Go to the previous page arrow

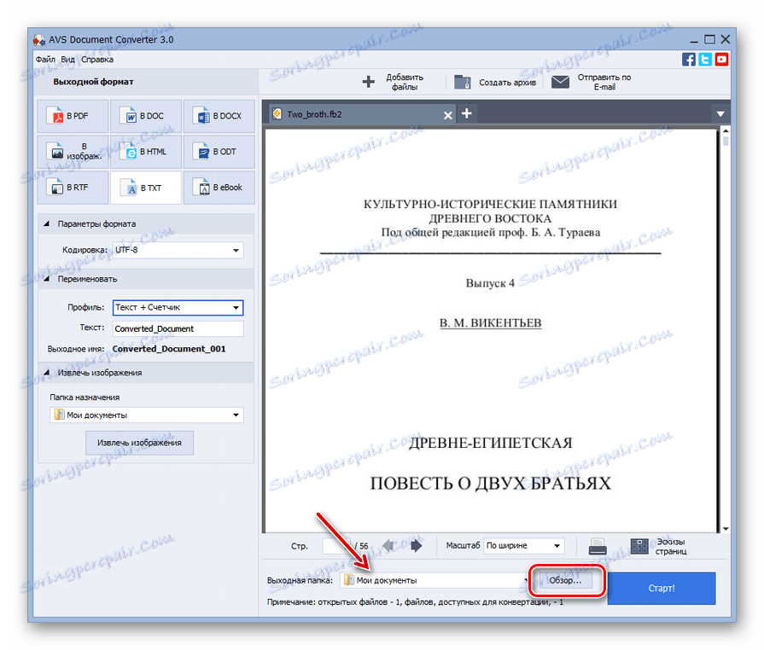388,546
